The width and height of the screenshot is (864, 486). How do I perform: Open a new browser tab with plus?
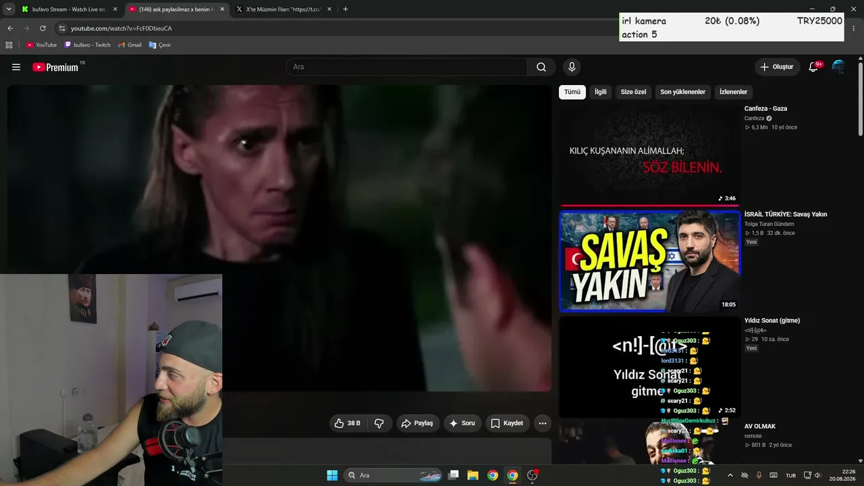(346, 9)
